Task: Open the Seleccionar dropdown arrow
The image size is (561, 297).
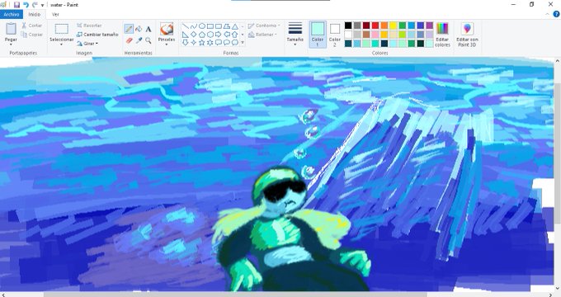Action: tap(61, 45)
